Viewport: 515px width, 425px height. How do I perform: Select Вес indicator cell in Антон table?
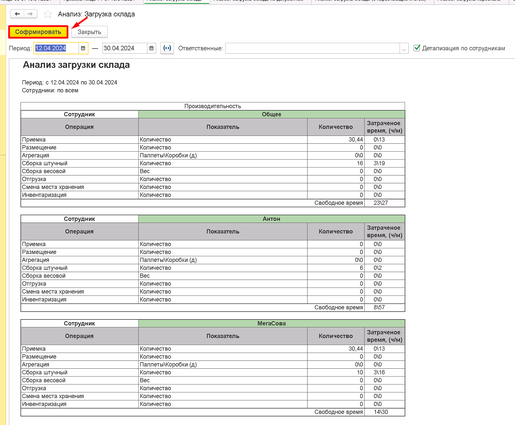pyautogui.click(x=223, y=276)
